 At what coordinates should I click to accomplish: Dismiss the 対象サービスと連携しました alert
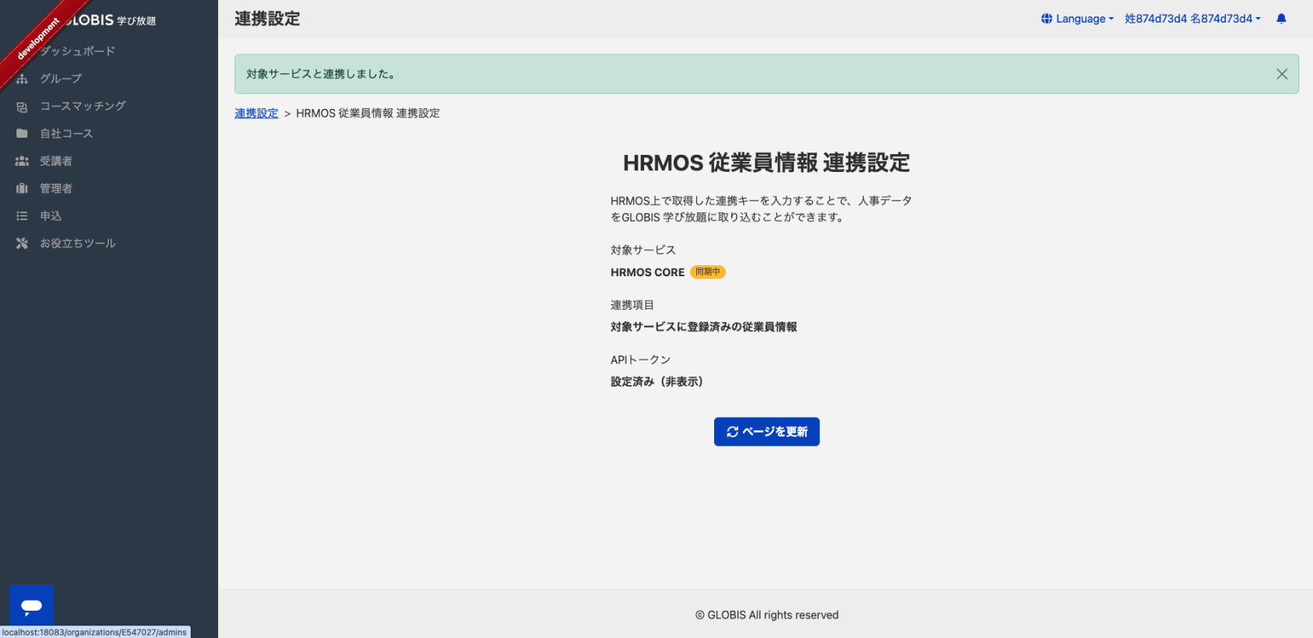[x=1282, y=74]
